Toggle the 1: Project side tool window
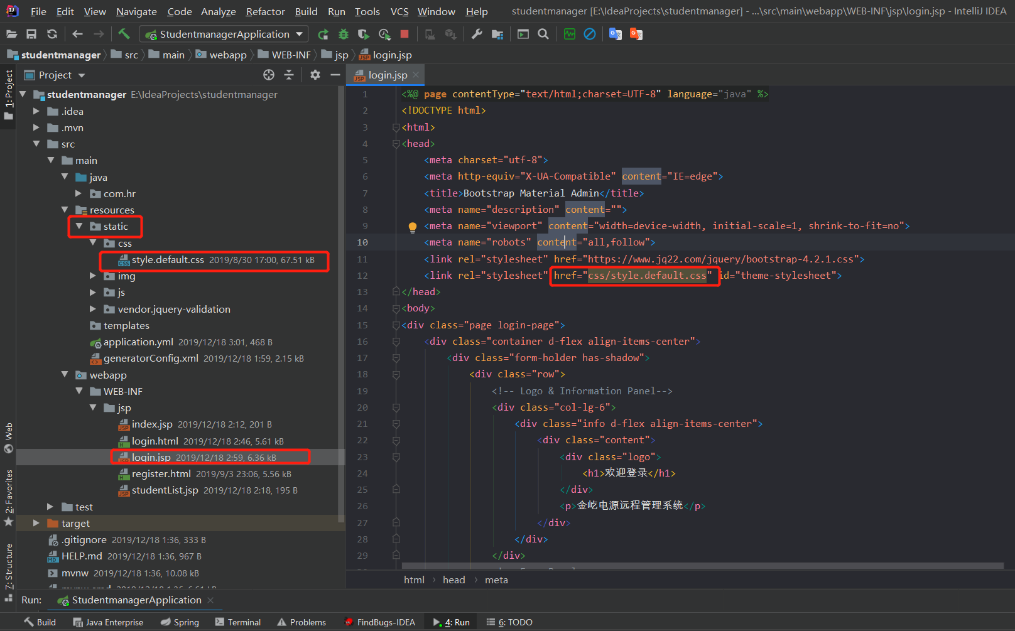The image size is (1015, 631). click(x=8, y=95)
